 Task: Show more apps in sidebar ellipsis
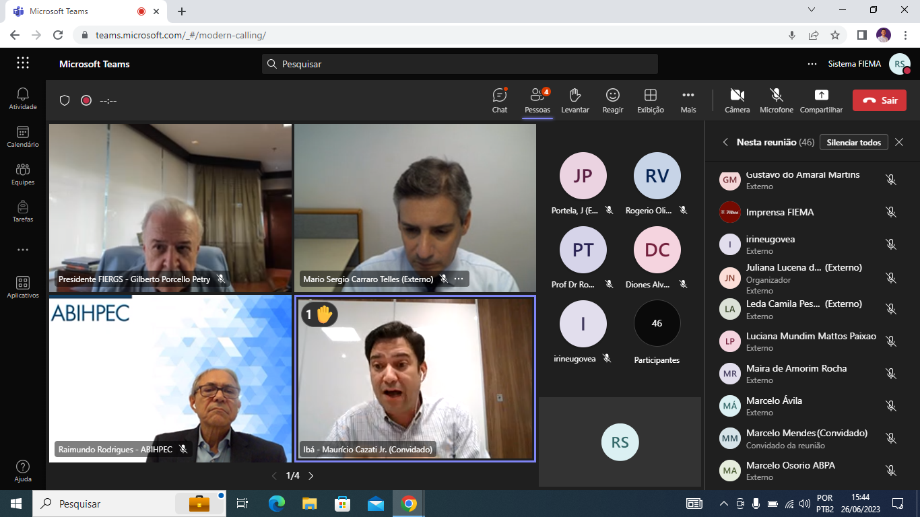coord(23,250)
